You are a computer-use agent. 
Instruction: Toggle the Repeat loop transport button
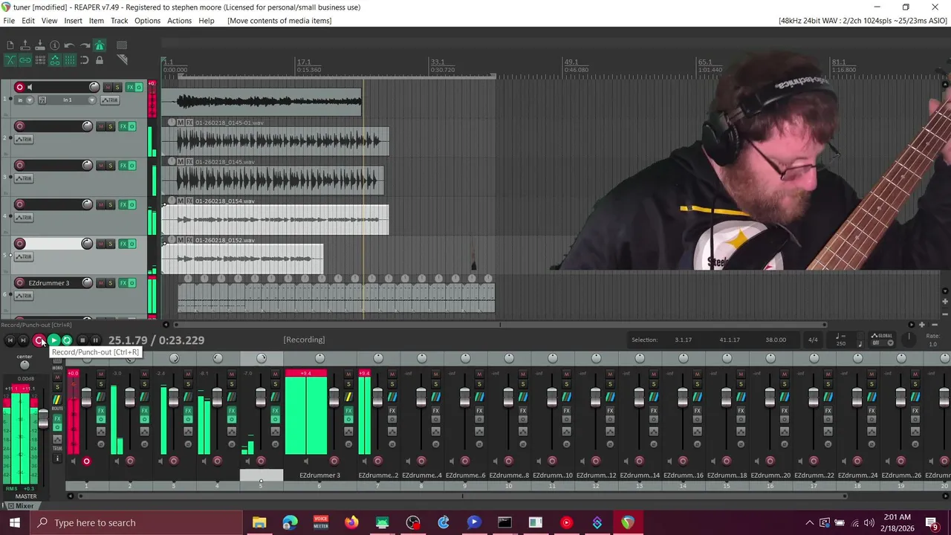tap(67, 340)
